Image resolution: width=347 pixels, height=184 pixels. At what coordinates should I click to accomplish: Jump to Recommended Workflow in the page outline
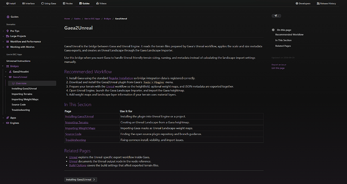pos(289,35)
